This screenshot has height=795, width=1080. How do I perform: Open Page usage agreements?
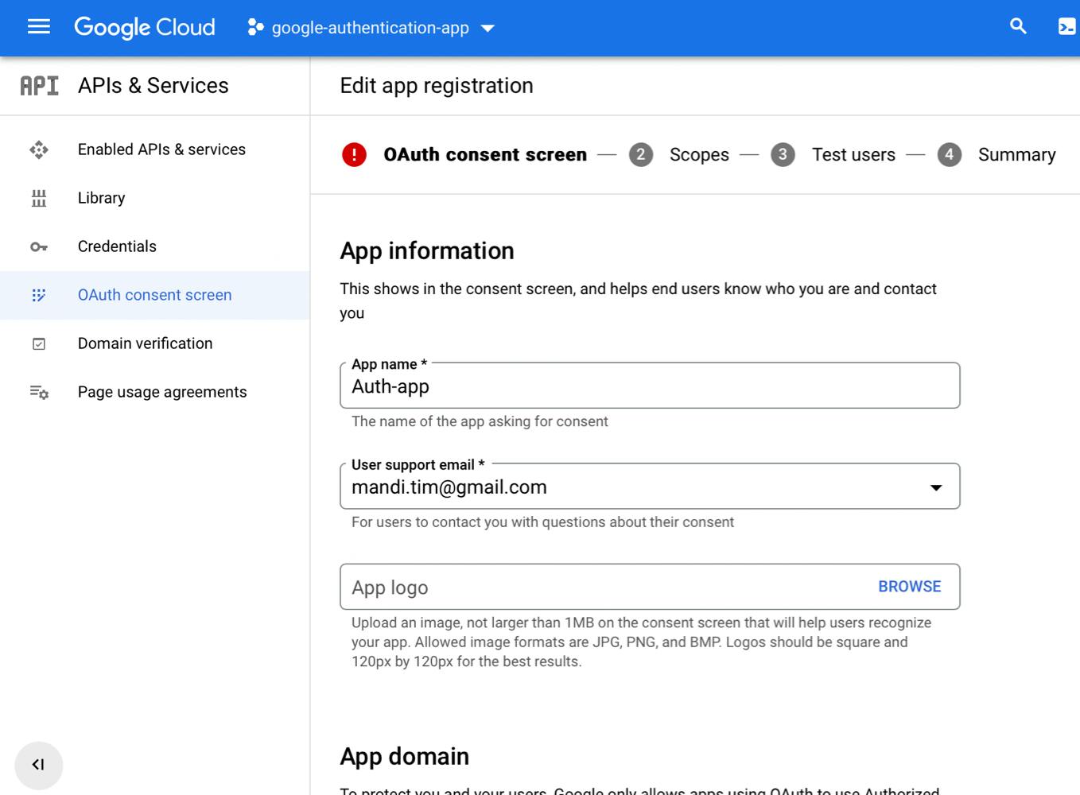point(155,392)
